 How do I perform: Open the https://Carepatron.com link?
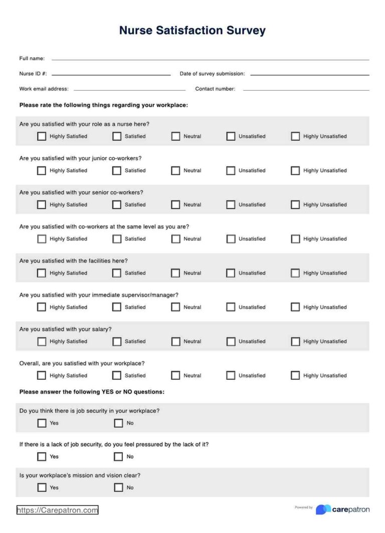coord(58,510)
